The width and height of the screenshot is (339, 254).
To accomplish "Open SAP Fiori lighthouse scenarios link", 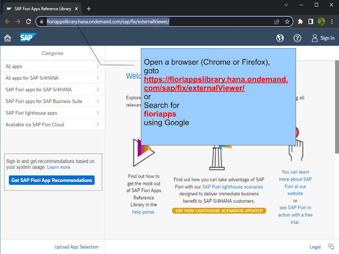I will (x=233, y=187).
